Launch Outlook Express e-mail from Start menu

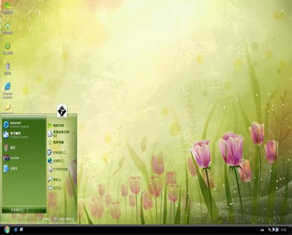[x=15, y=135]
